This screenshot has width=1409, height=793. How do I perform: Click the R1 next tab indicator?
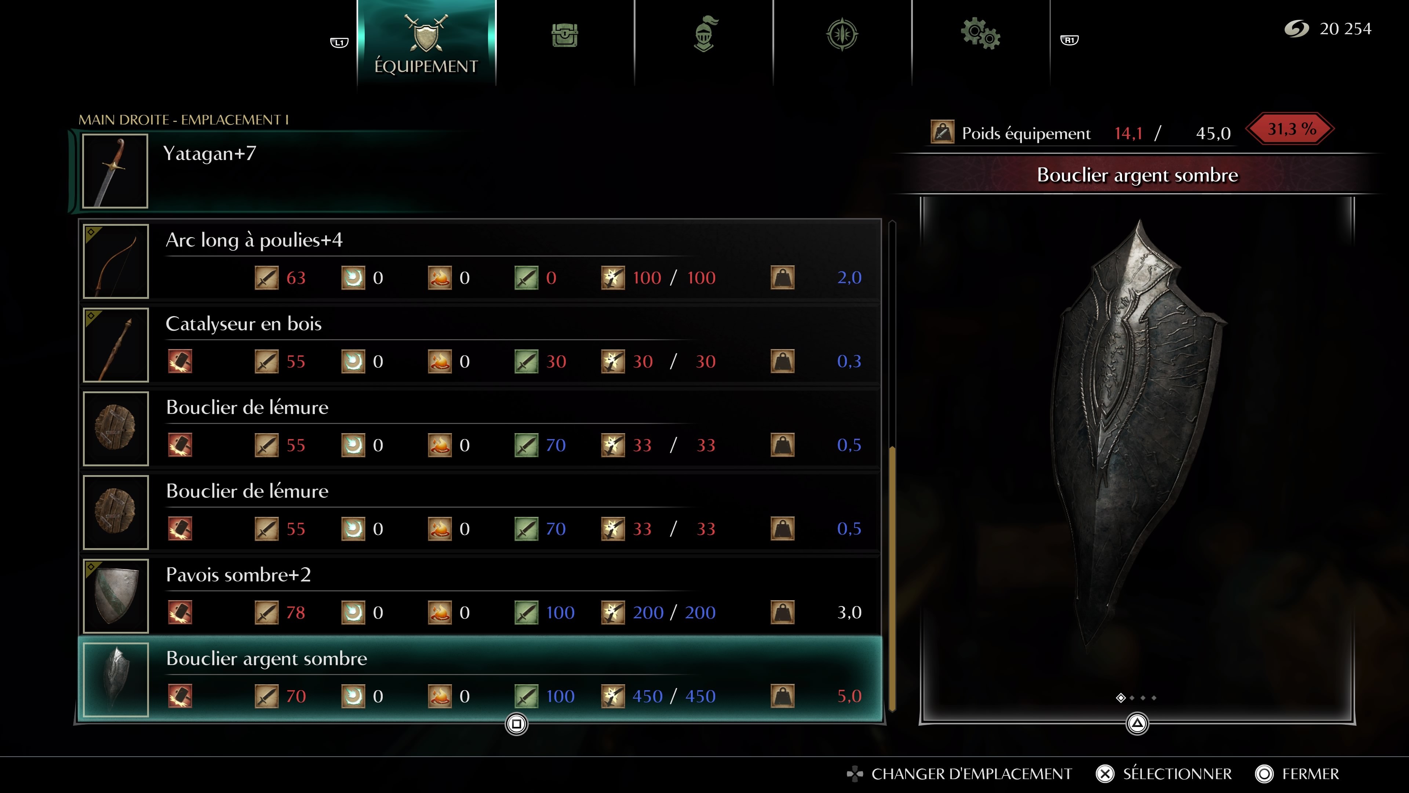[x=1069, y=40]
